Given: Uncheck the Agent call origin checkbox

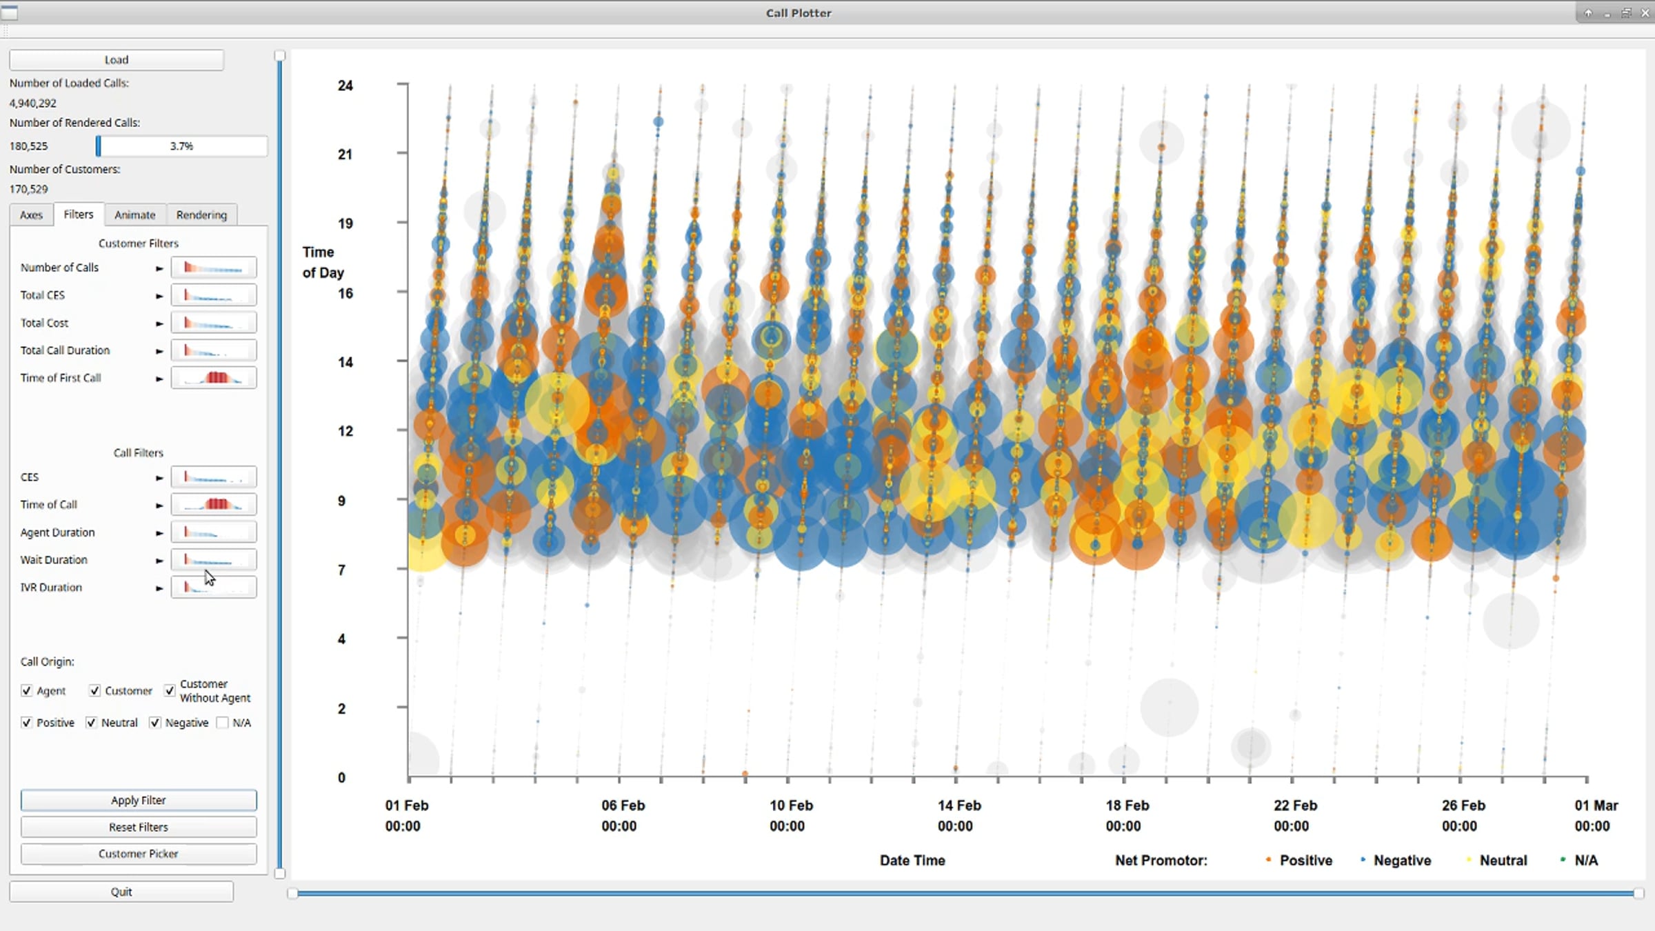Looking at the screenshot, I should pyautogui.click(x=26, y=690).
